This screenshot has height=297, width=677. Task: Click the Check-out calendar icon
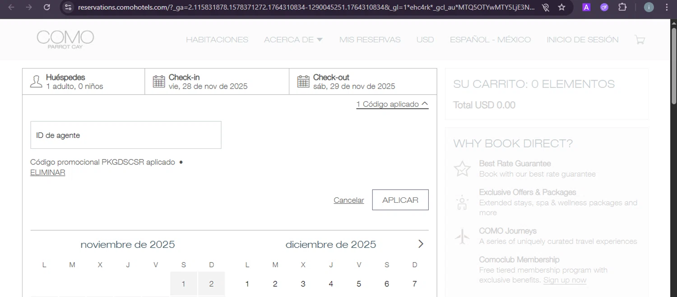(x=303, y=82)
